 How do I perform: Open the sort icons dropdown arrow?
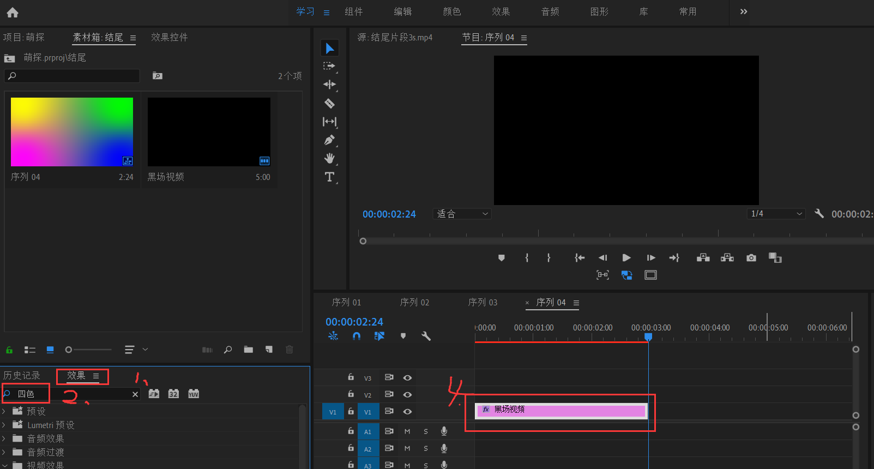pos(145,350)
